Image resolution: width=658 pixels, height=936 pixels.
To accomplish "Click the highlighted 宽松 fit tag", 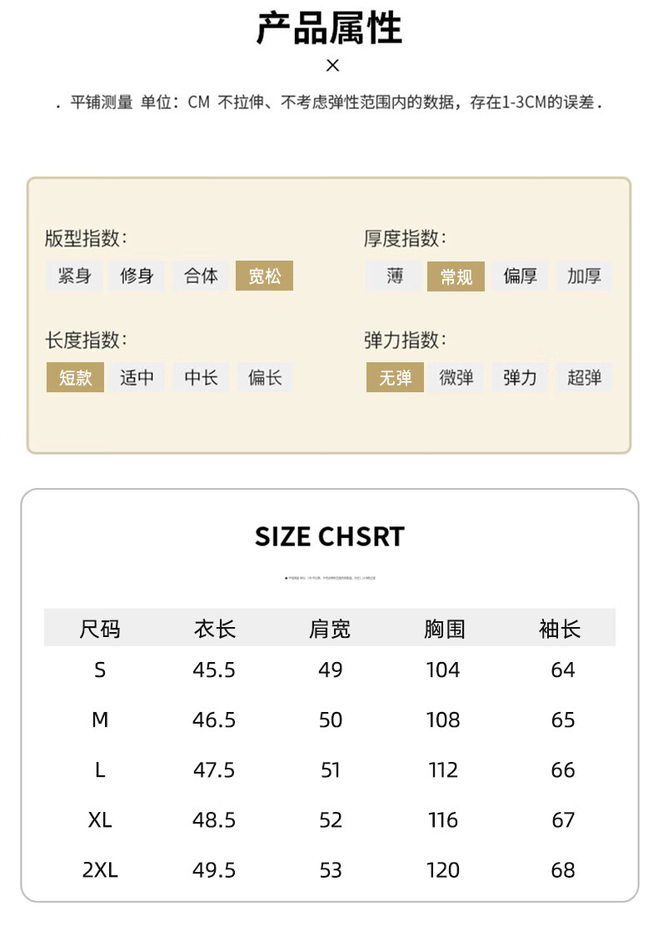I will pos(265,276).
